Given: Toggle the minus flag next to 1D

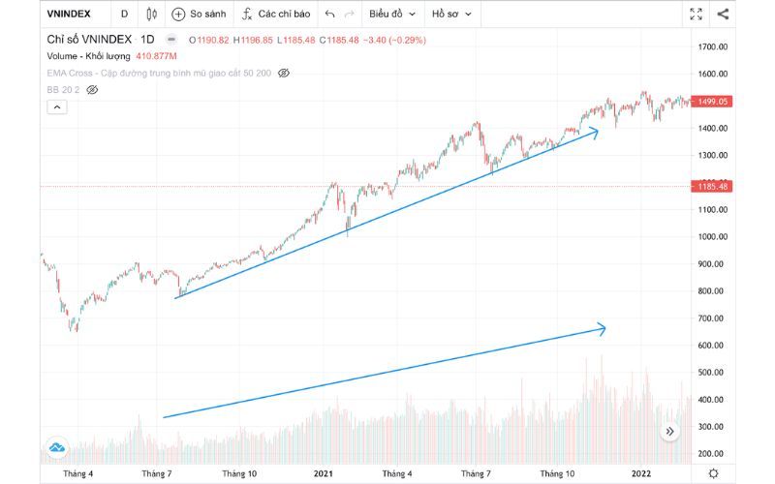Looking at the screenshot, I should (171, 40).
